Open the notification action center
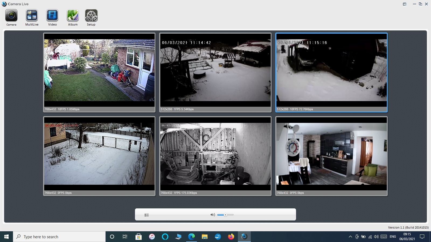The width and height of the screenshot is (431, 242). coord(422,237)
